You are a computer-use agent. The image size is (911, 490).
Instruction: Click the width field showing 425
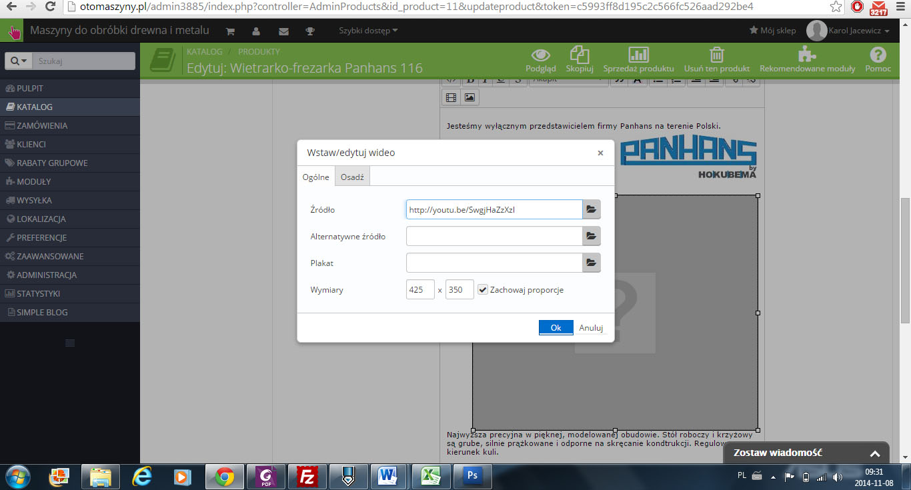(420, 289)
